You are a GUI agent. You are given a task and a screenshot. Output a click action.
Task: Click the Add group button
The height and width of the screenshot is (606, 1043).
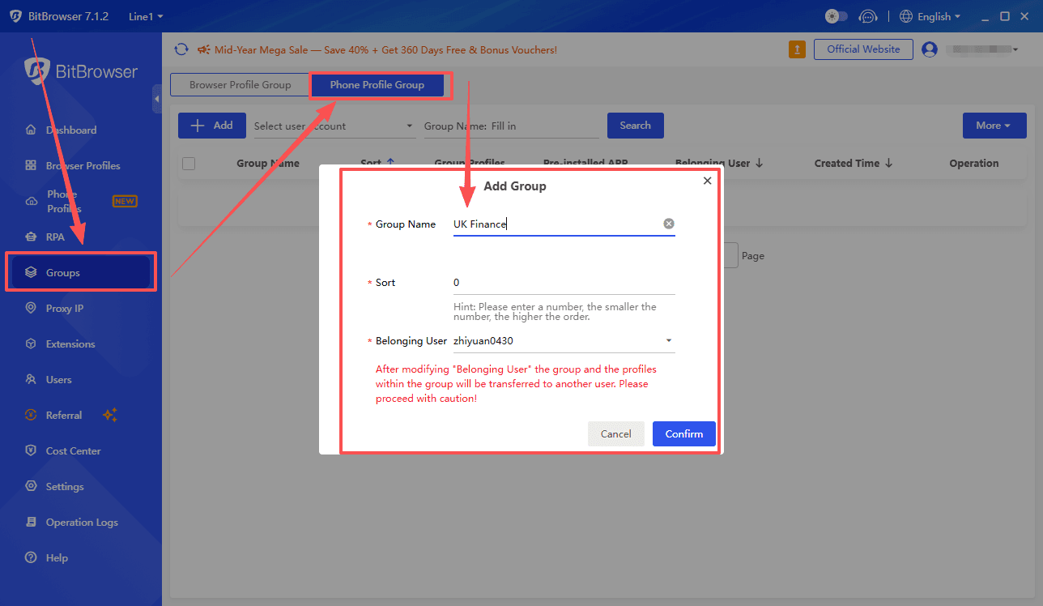coord(212,126)
